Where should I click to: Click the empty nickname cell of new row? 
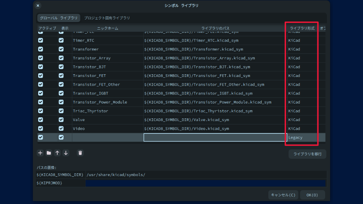pyautogui.click(x=108, y=137)
